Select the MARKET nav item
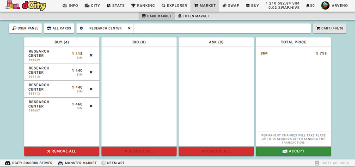The height and width of the screenshot is (167, 355). coord(205,6)
